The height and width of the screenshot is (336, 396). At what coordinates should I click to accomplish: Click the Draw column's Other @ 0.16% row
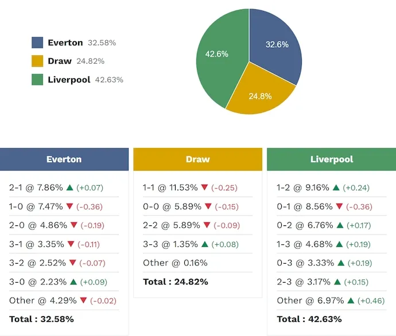pyautogui.click(x=175, y=263)
